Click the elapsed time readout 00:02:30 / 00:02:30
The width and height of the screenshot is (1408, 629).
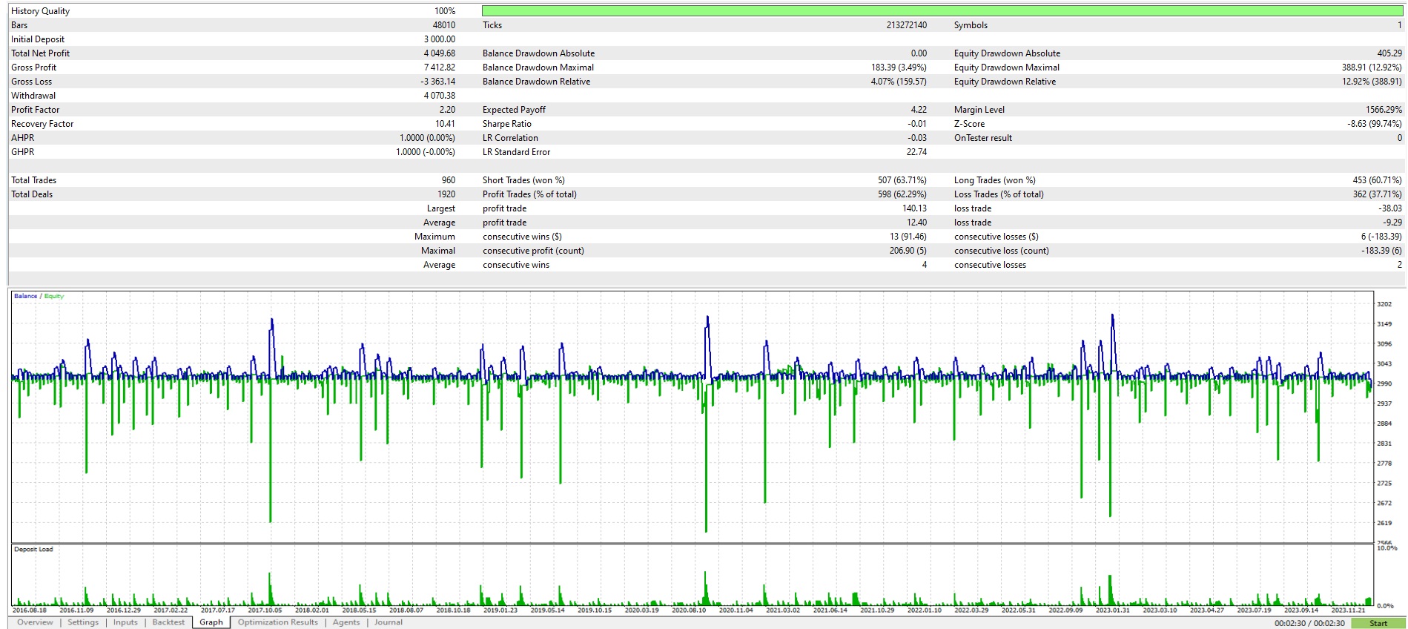pos(1309,623)
